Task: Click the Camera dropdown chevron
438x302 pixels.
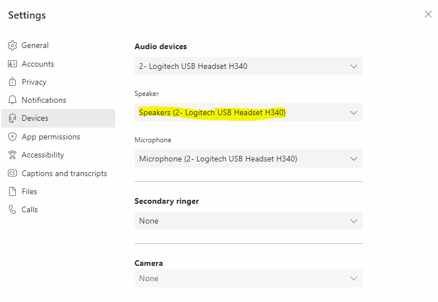Action: click(354, 278)
